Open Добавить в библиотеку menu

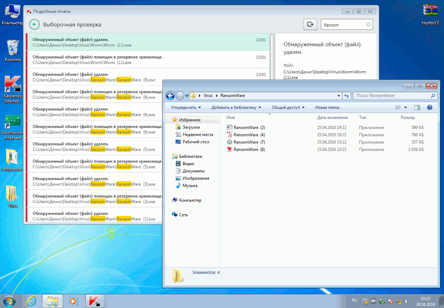[x=236, y=108]
